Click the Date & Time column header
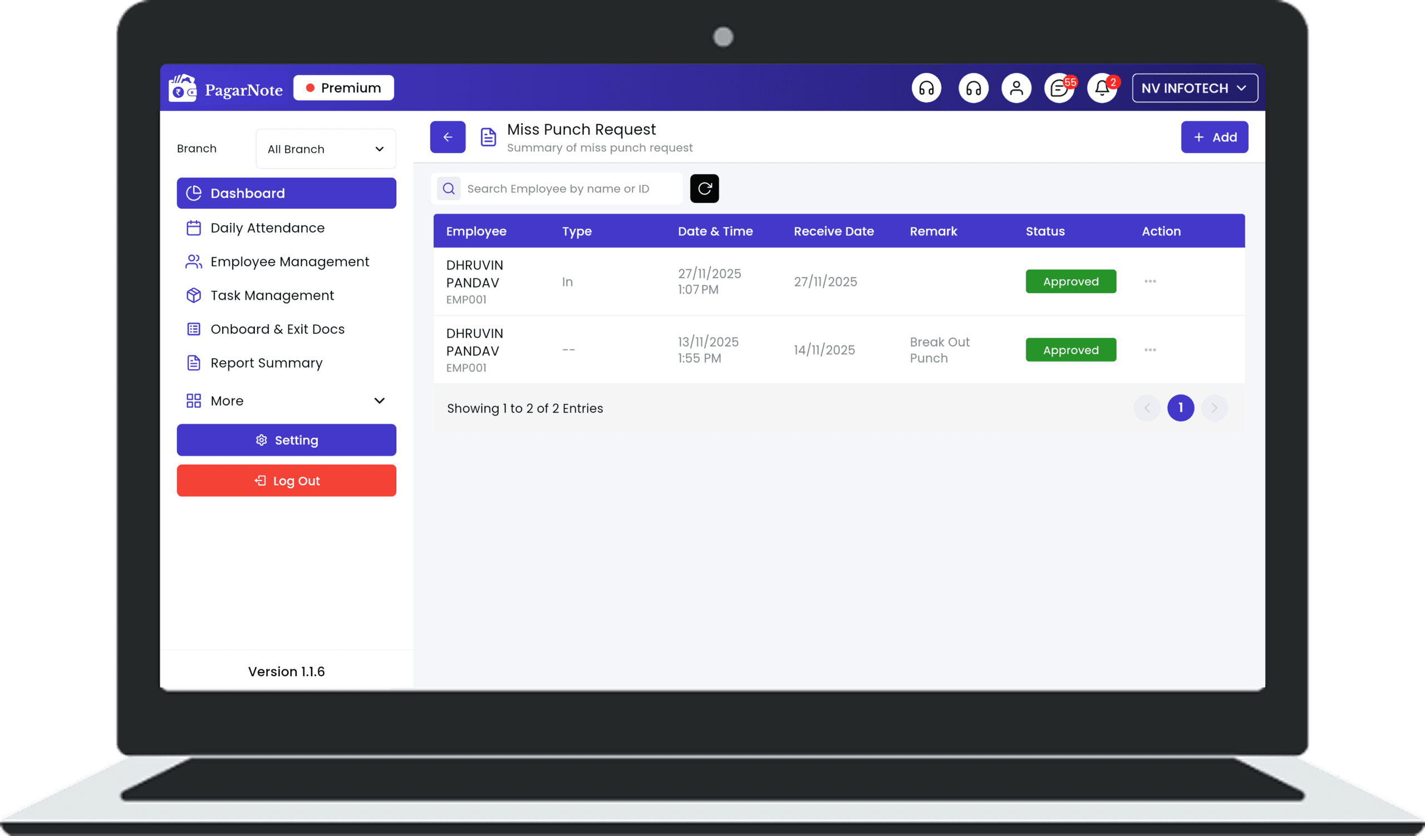Image resolution: width=1425 pixels, height=836 pixels. [715, 231]
